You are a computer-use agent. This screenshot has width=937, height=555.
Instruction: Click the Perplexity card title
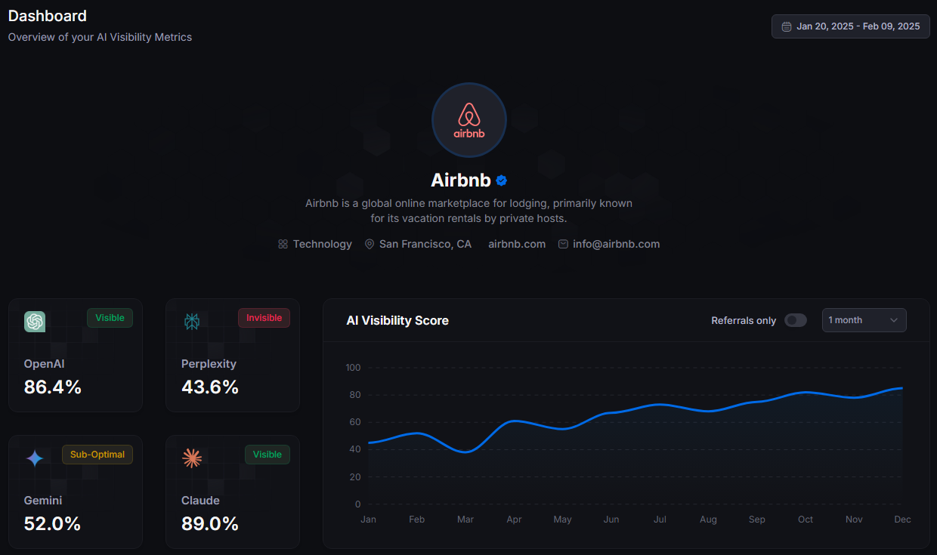[209, 364]
